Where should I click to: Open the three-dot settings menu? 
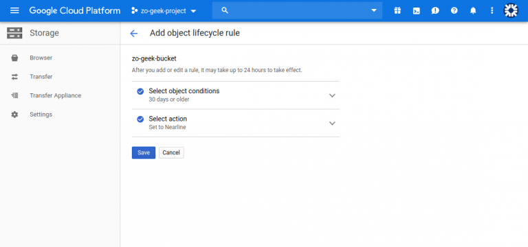(492, 11)
